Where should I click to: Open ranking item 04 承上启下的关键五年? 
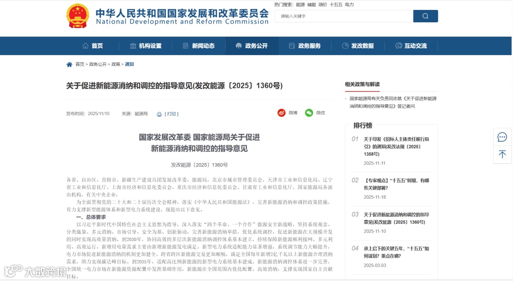pyautogui.click(x=396, y=252)
